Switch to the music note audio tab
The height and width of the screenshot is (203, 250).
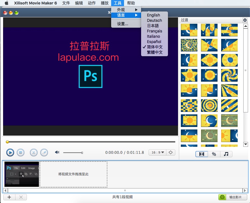[226, 154]
